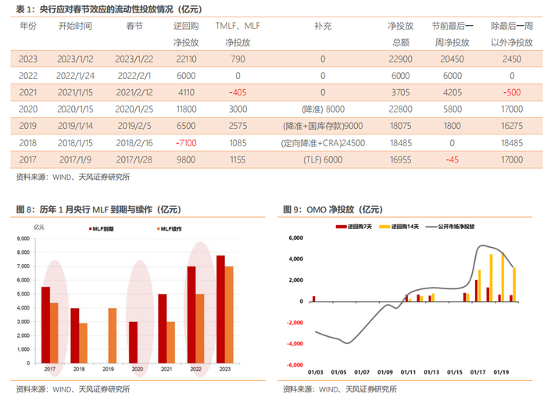547x401 pixels.
Task: Click the orange MLF续作 legend swatch
Action: (159, 229)
